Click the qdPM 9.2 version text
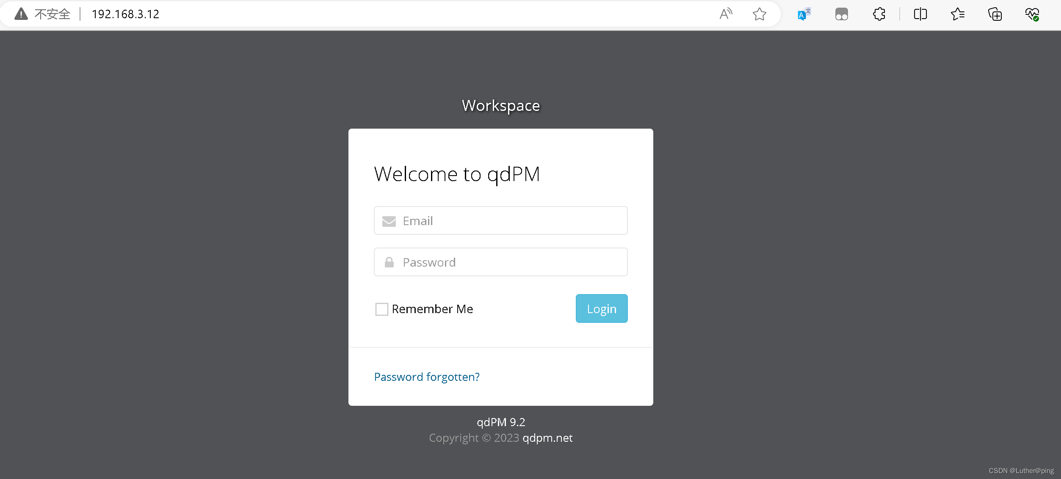 point(501,422)
